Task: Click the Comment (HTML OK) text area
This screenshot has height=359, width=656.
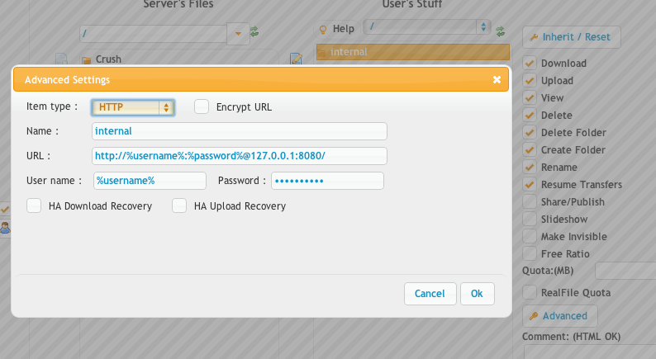Action: [590, 352]
